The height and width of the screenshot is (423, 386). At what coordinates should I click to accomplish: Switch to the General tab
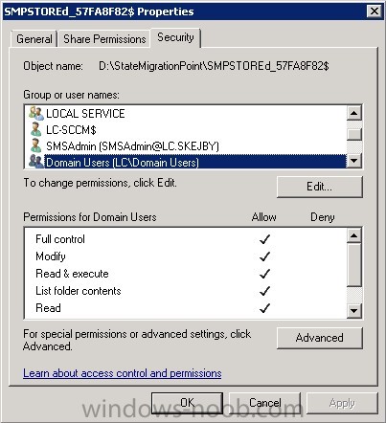(34, 39)
